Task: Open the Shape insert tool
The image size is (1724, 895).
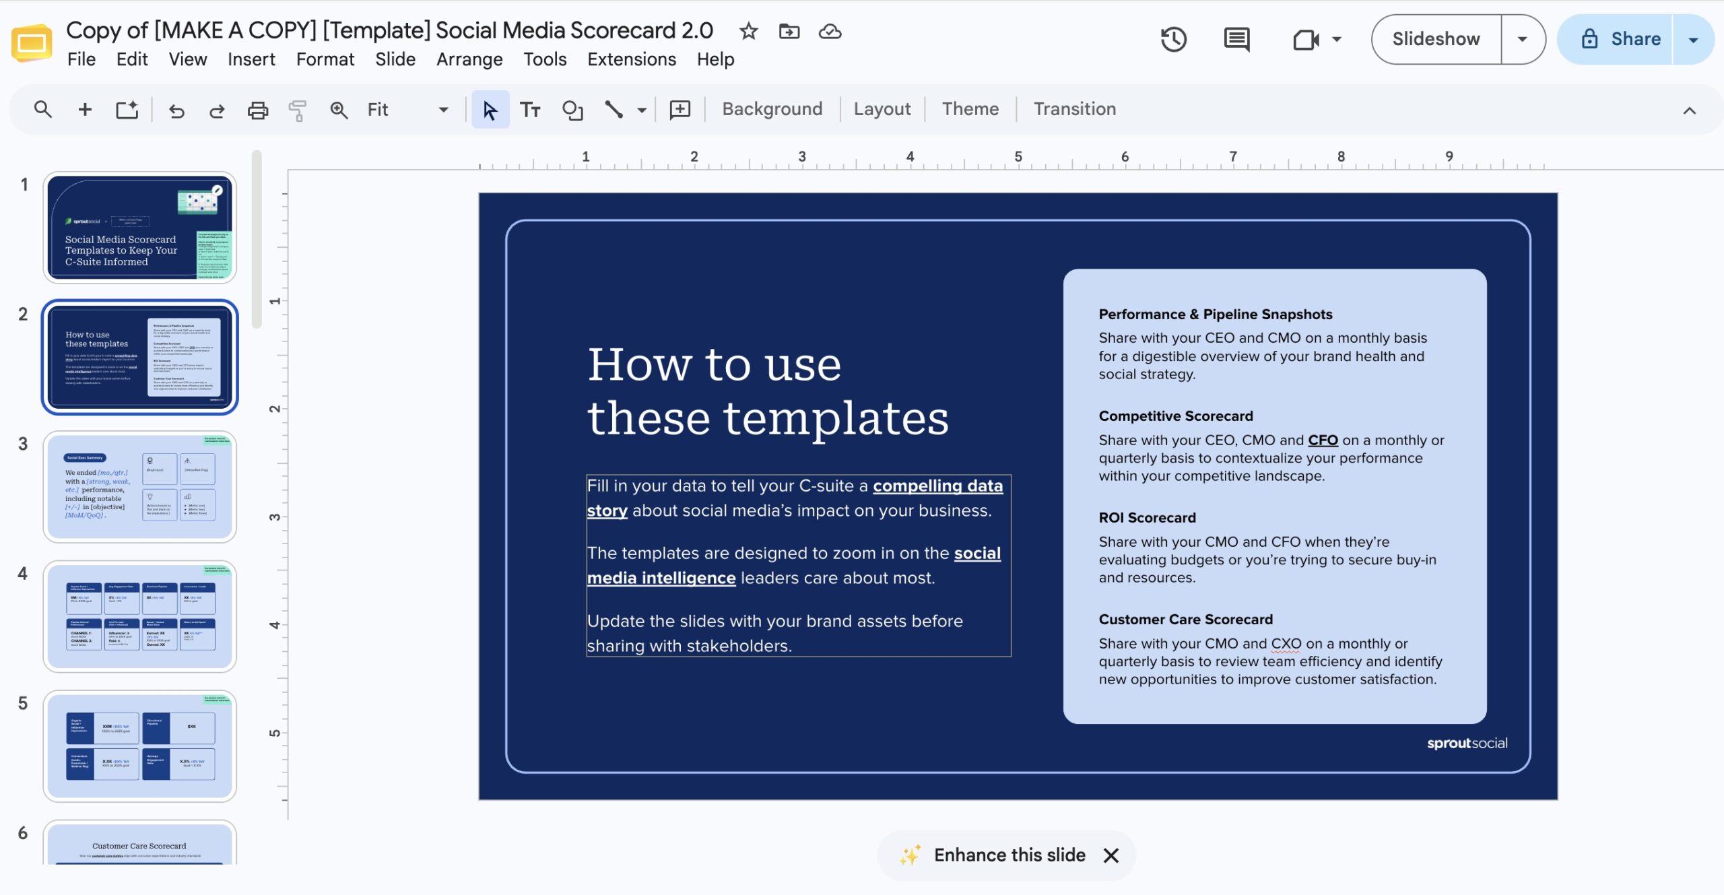Action: tap(572, 110)
